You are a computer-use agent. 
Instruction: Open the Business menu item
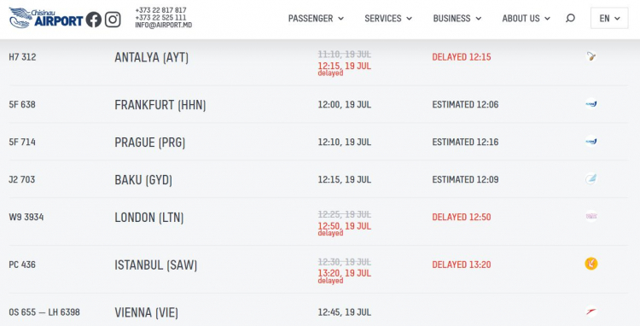(x=457, y=19)
